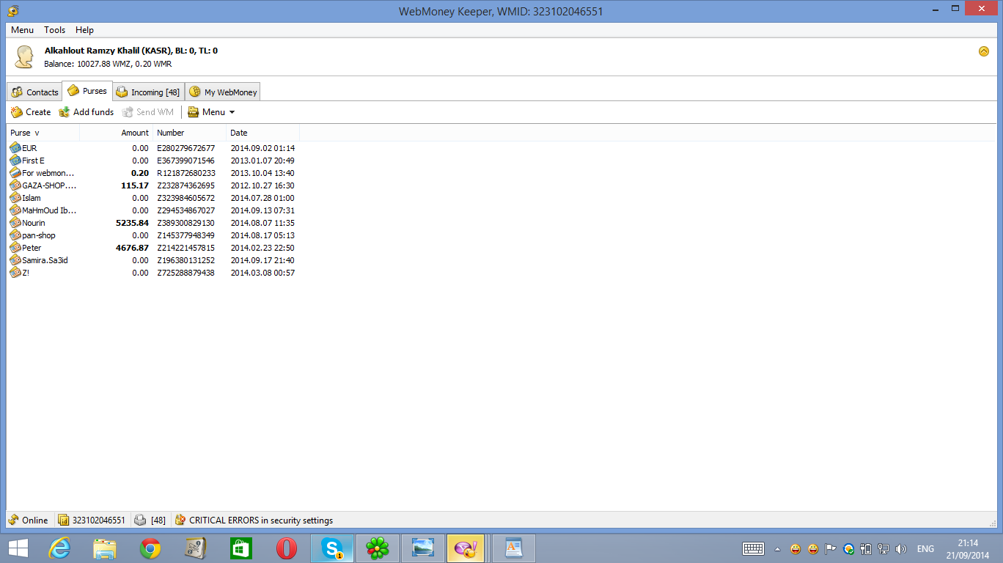
Task: Go to the My WebMoney tab
Action: [223, 92]
